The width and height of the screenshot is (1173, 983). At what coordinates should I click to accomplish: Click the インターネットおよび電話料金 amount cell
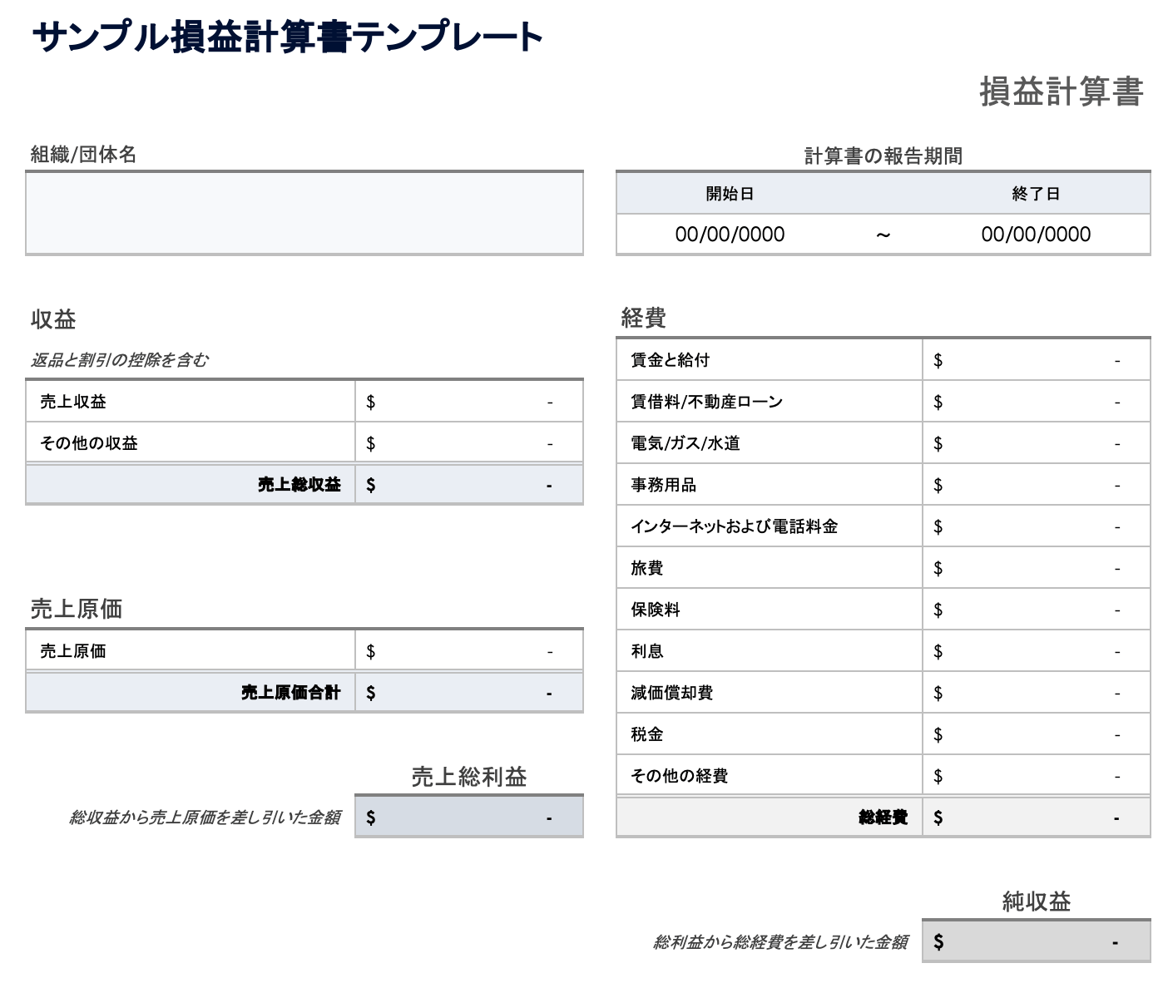click(1037, 526)
